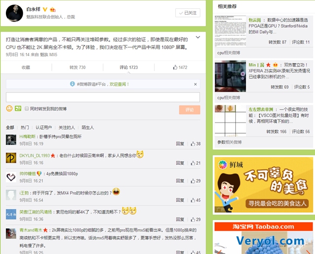
Task: Open 笑傲江湖的风清扬 user profile
Action: [35, 212]
